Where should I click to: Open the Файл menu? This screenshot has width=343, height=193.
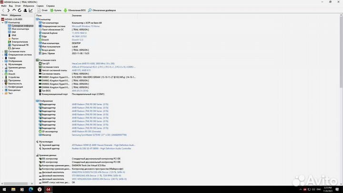[x=4, y=6]
